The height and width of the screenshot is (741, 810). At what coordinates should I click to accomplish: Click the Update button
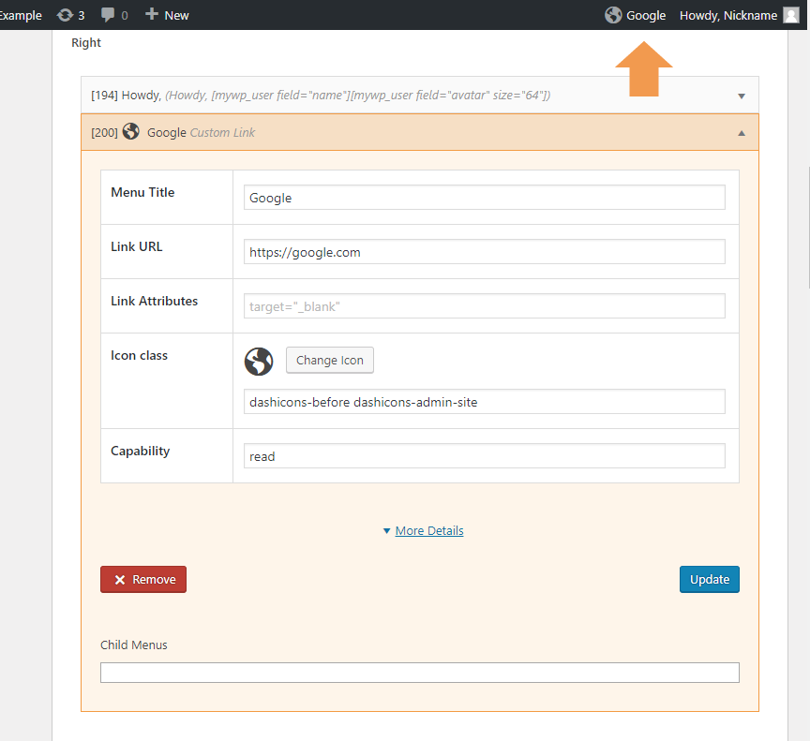click(709, 579)
